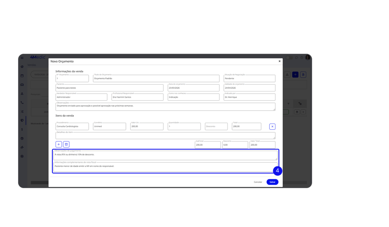This screenshot has height=227, width=389.
Task: Open the hamburger menu in sidebar
Action: tap(22, 58)
